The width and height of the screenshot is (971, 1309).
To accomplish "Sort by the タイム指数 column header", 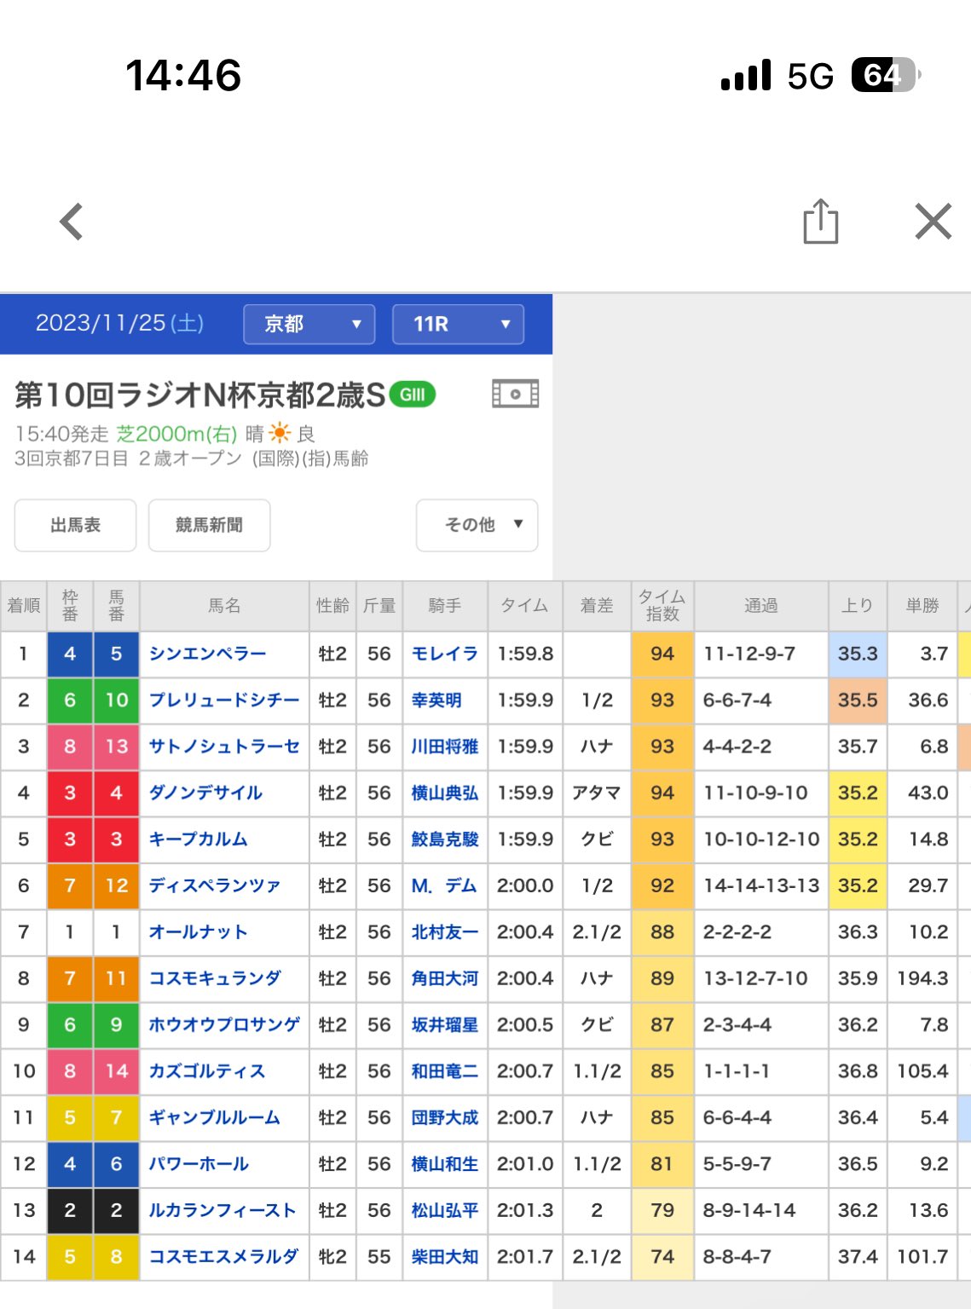I will (x=662, y=605).
